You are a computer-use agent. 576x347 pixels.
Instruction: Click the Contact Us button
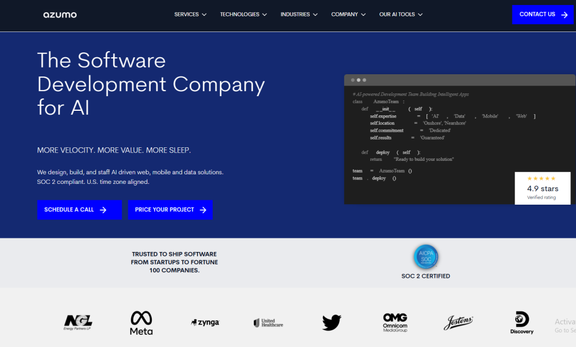click(x=543, y=15)
